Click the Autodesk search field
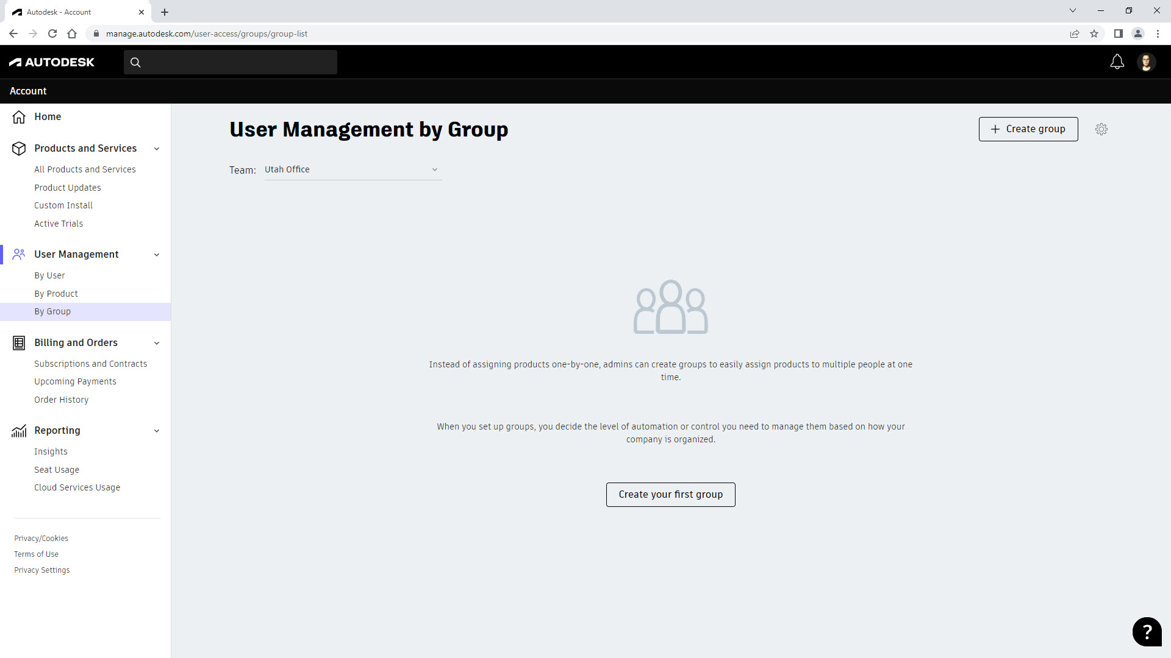The height and width of the screenshot is (658, 1171). [x=231, y=62]
